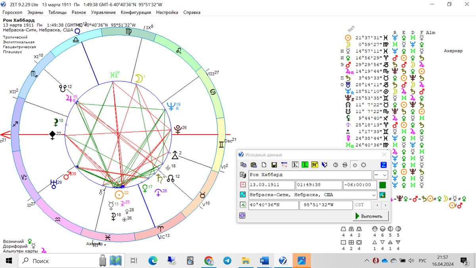Click the white K icon
This screenshot has height=268, width=476.
coord(295,165)
